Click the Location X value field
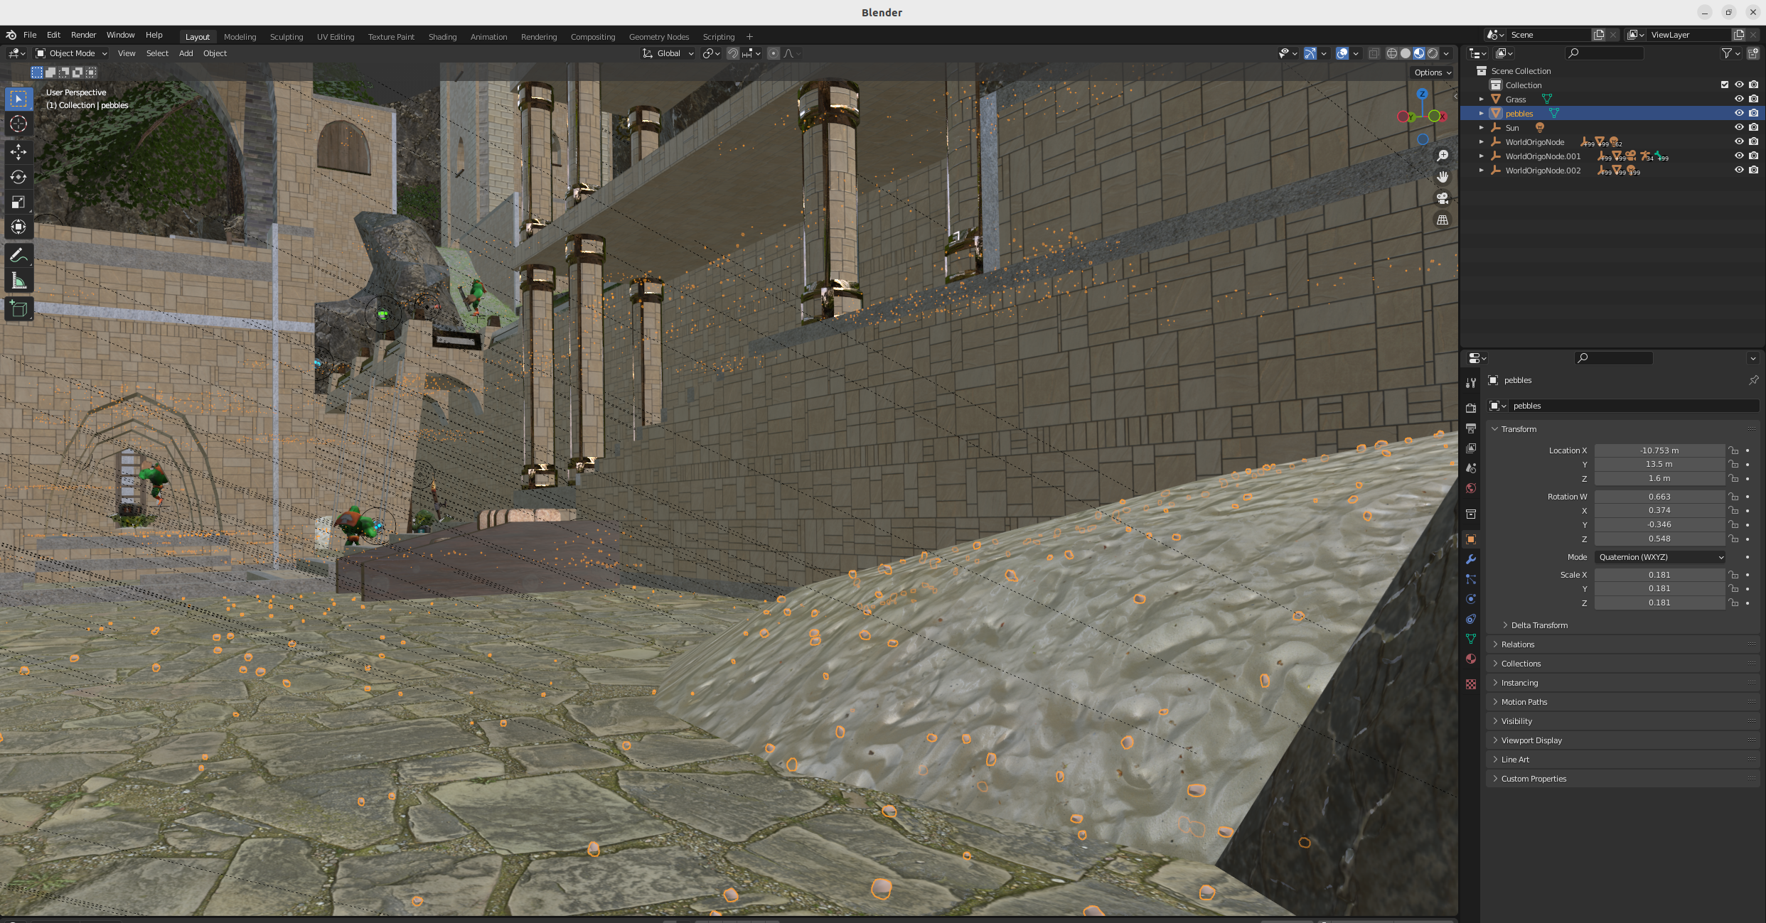Screen dimensions: 1766x923 (x=1659, y=450)
